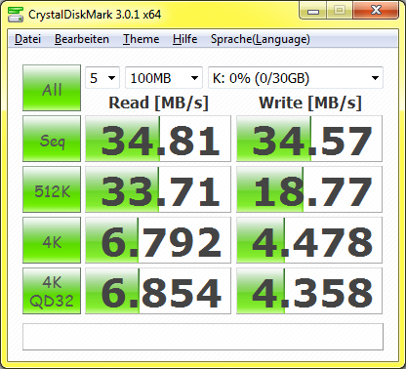406x369 pixels.
Task: Select the Seq write result 34.57
Action: (309, 139)
